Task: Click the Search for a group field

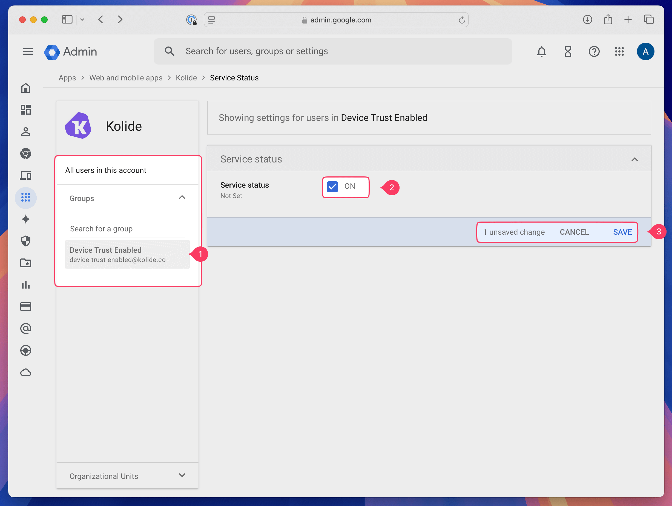Action: pos(127,229)
